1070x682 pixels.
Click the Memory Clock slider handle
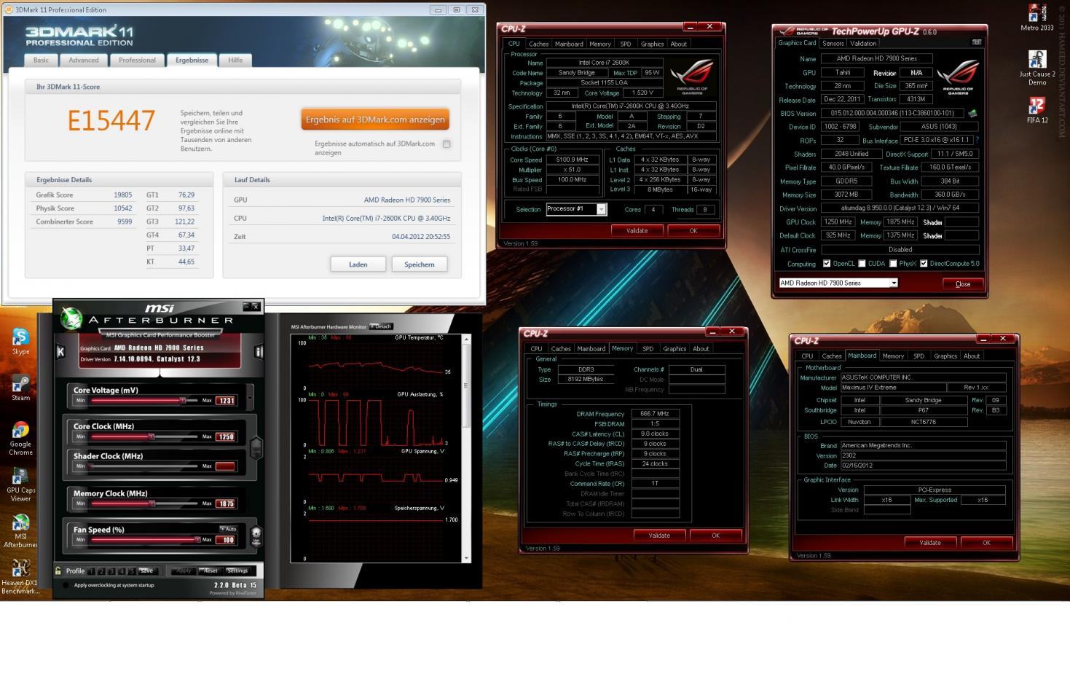152,503
